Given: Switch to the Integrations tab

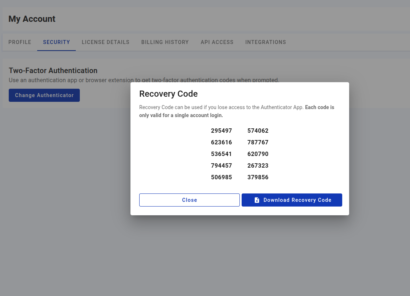Looking at the screenshot, I should point(266,42).
